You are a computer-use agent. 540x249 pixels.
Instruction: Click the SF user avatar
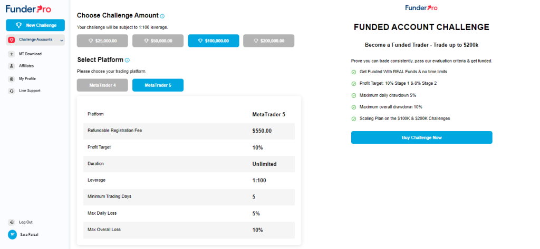coord(12,235)
